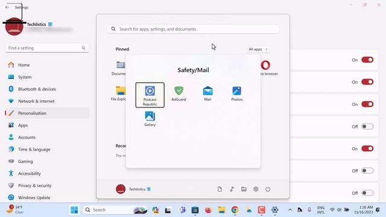This screenshot has height=217, width=386.
Task: Open Privacy & security settings
Action: point(47,186)
